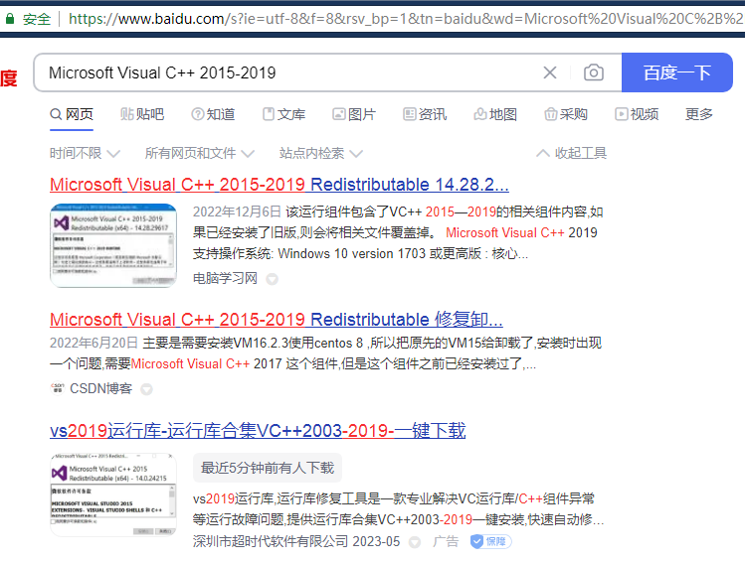This screenshot has height=564, width=745.
Task: Open the vs2019运行库 合集 ad link
Action: (x=258, y=431)
